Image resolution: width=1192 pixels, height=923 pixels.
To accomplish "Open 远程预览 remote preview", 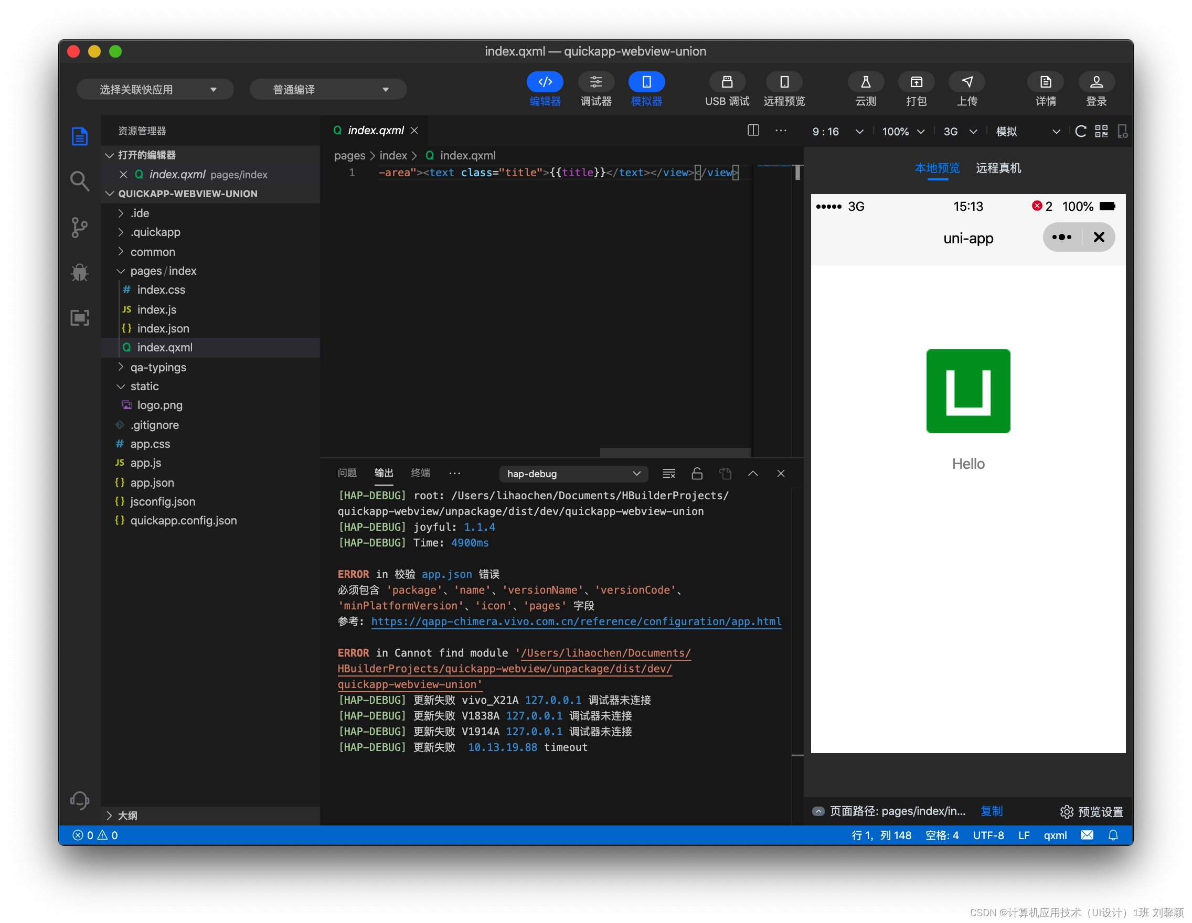I will [784, 89].
